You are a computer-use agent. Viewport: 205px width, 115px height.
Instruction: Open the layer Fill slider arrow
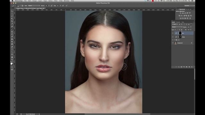point(191,30)
